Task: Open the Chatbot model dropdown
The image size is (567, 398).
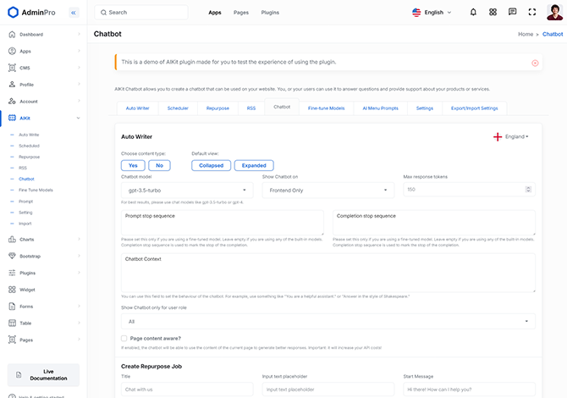Action: pos(186,191)
